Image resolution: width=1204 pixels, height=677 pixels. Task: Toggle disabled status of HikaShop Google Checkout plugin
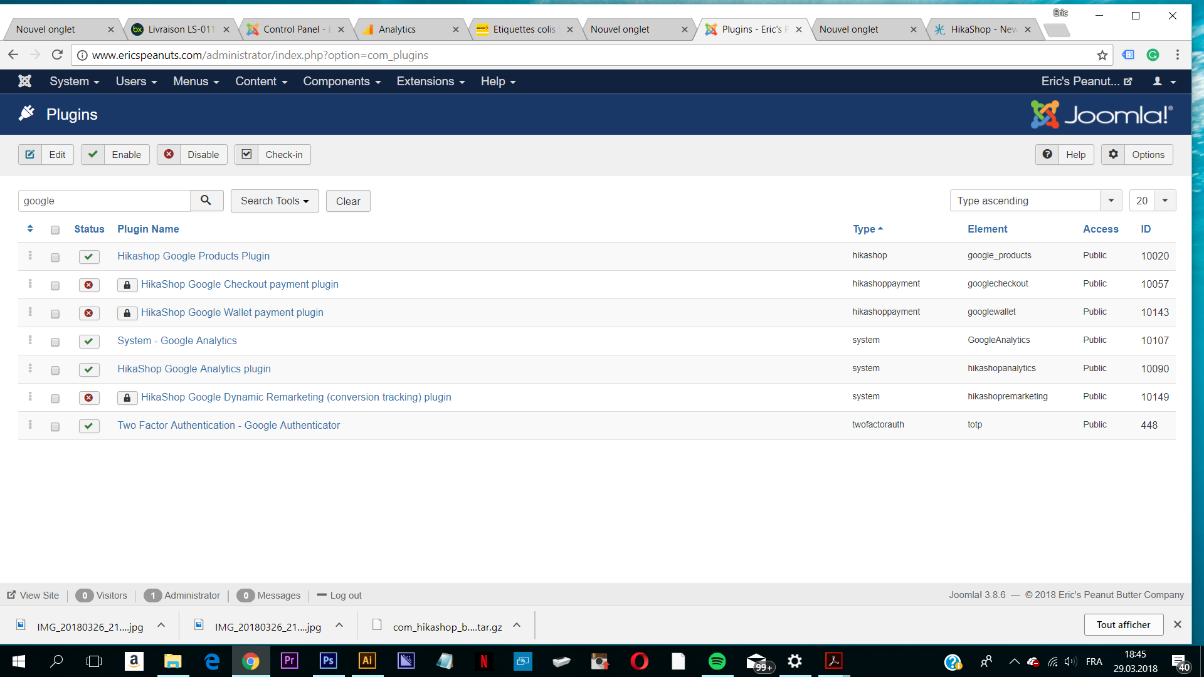click(89, 285)
